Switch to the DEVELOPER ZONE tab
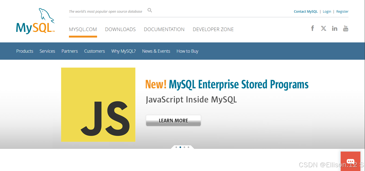 [213, 29]
